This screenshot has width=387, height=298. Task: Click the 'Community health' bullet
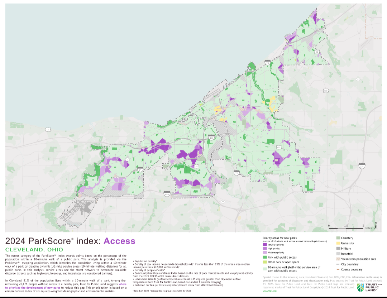[193, 275]
